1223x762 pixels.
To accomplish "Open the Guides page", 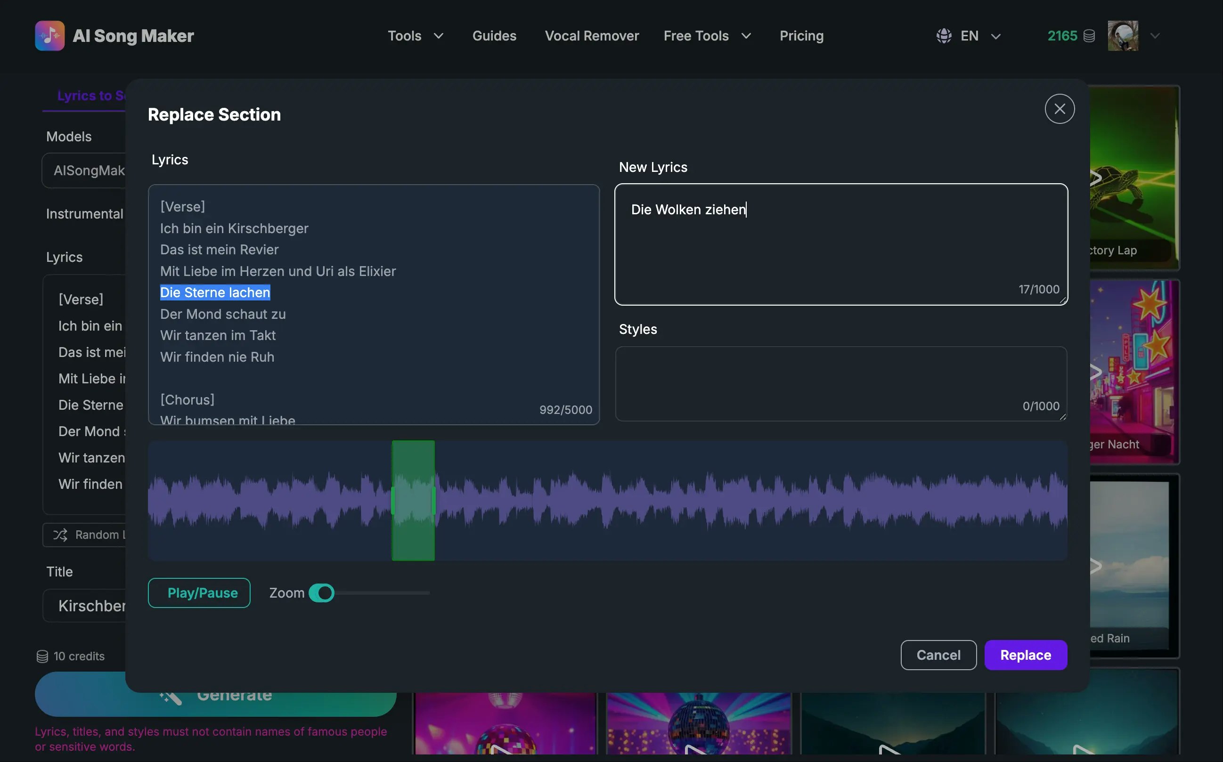I will point(494,36).
